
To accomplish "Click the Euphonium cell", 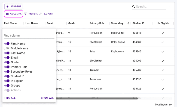I will pyautogui.click(x=117, y=51).
